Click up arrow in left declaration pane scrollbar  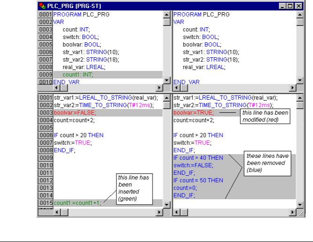click(167, 15)
